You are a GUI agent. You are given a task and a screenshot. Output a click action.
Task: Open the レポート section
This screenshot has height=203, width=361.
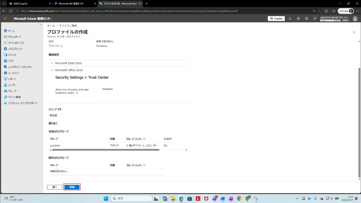pos(10,79)
